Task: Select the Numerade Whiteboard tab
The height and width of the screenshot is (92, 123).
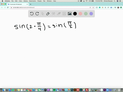Action: click(x=18, y=4)
